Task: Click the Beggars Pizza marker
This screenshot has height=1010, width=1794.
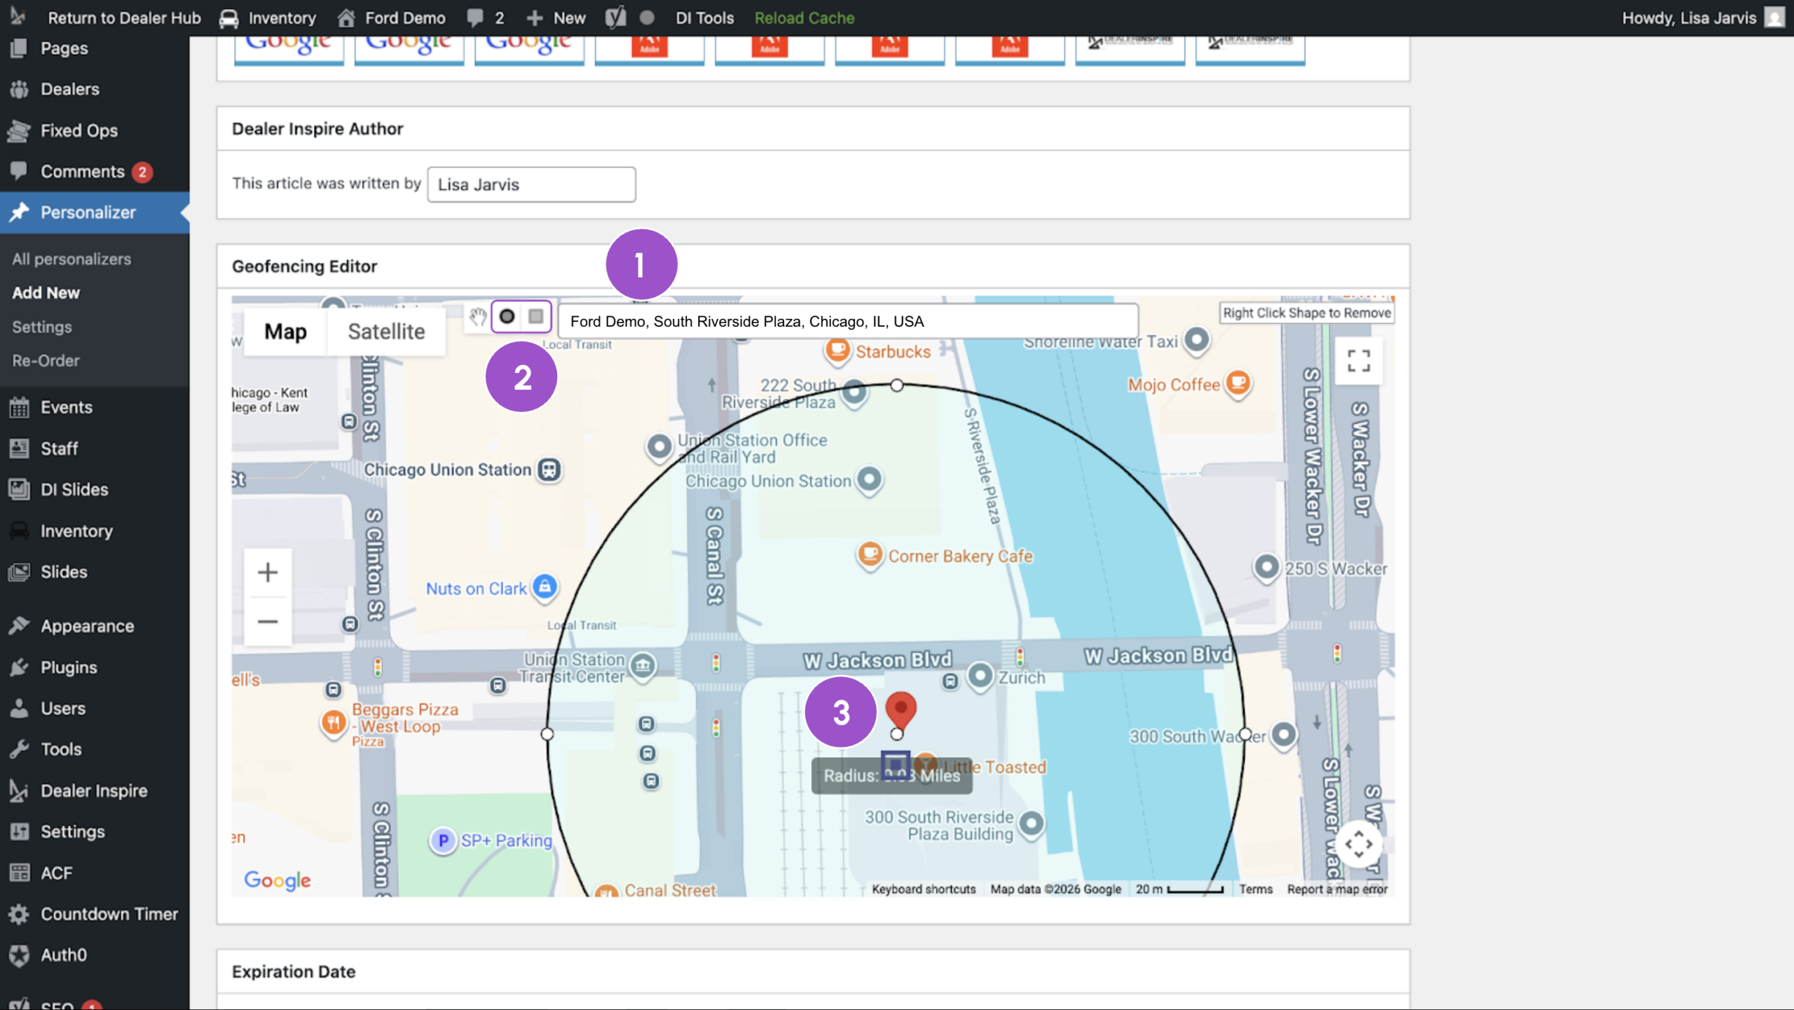Action: click(334, 723)
